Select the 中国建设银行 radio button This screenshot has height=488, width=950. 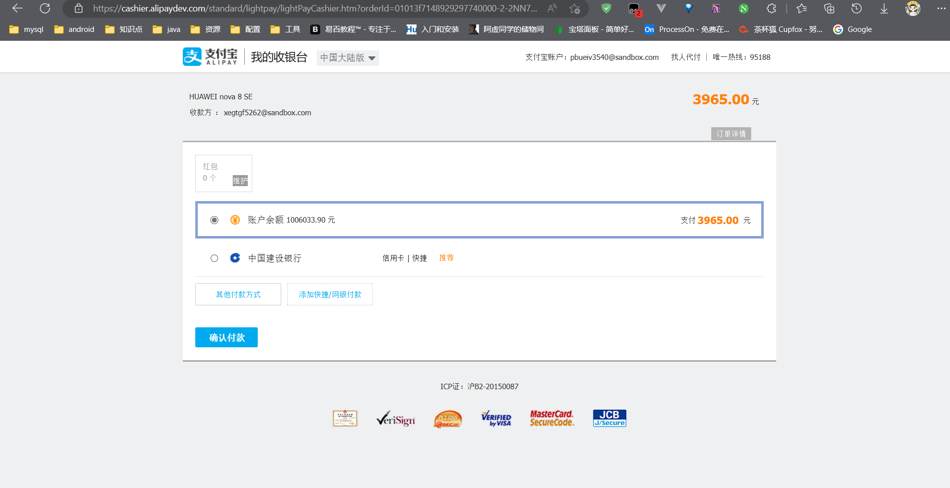(x=214, y=258)
